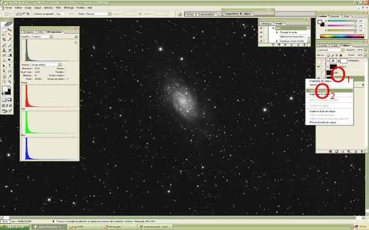Click the refresh icon in Histogramme panel

(x=76, y=37)
